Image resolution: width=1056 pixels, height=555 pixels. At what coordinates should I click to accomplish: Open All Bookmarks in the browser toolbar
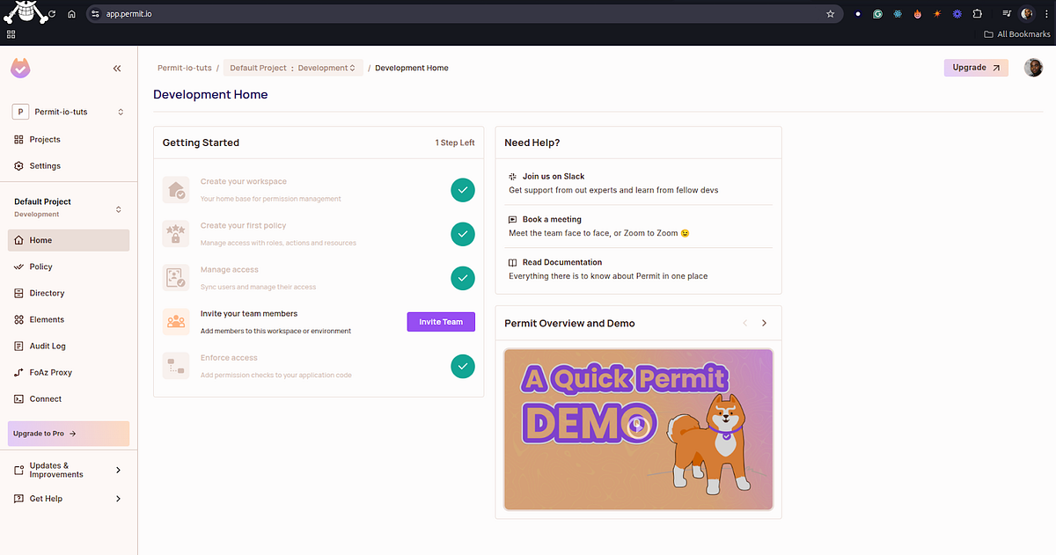1016,33
